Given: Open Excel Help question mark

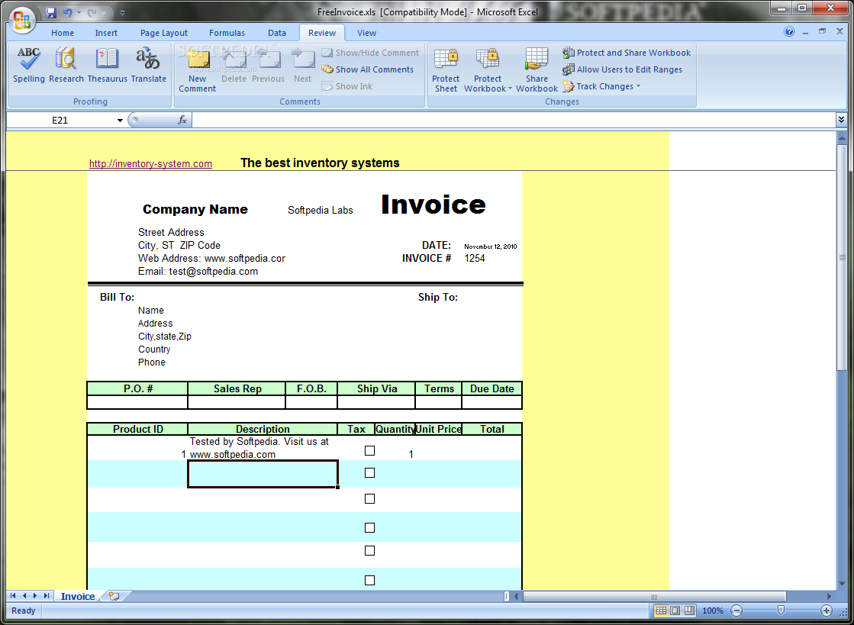Looking at the screenshot, I should pos(789,31).
